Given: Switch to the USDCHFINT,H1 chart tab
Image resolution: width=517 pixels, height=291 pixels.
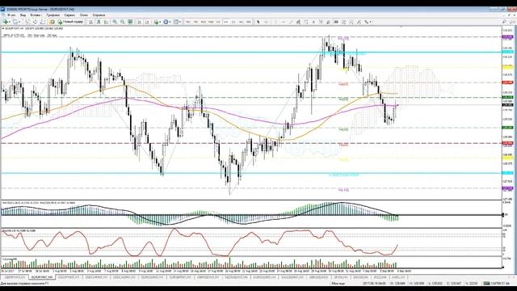Looking at the screenshot, I should 97,277.
